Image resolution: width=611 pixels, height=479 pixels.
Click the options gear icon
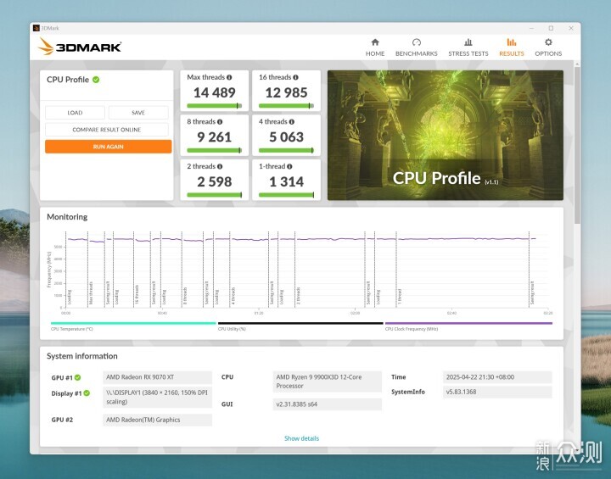click(x=548, y=42)
